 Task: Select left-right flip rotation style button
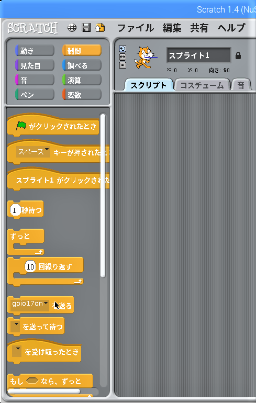tap(123, 57)
